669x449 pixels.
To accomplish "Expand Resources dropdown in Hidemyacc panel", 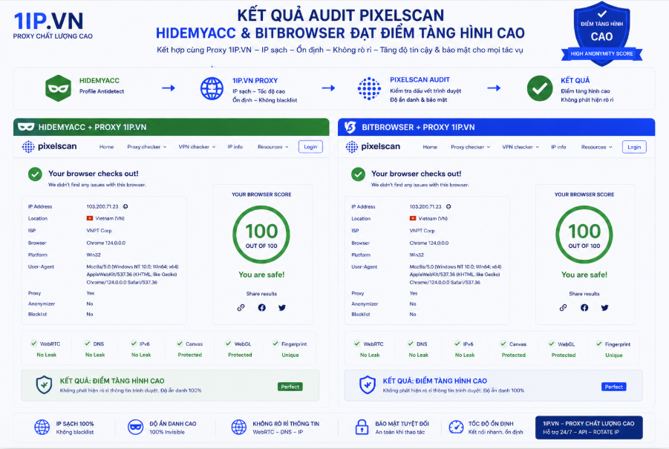I will coord(273,147).
